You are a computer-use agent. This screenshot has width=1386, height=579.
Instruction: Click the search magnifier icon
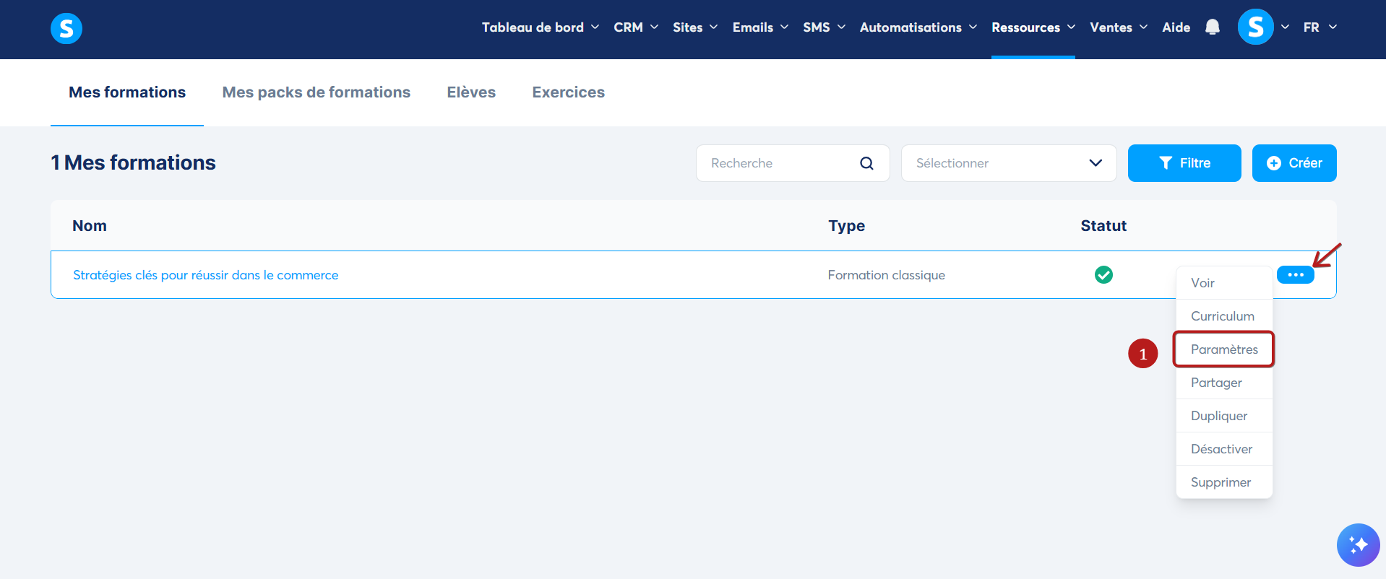tap(866, 163)
